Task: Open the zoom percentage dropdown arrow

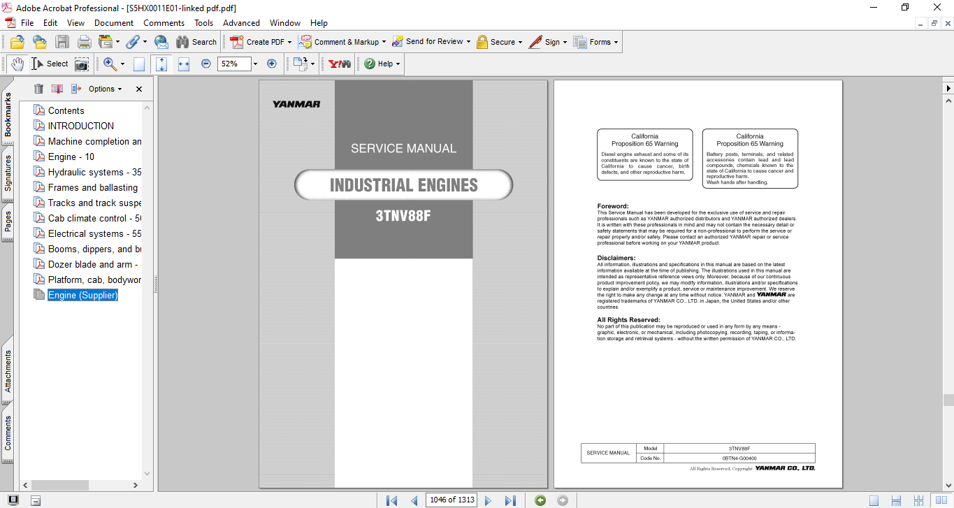Action: 255,64
